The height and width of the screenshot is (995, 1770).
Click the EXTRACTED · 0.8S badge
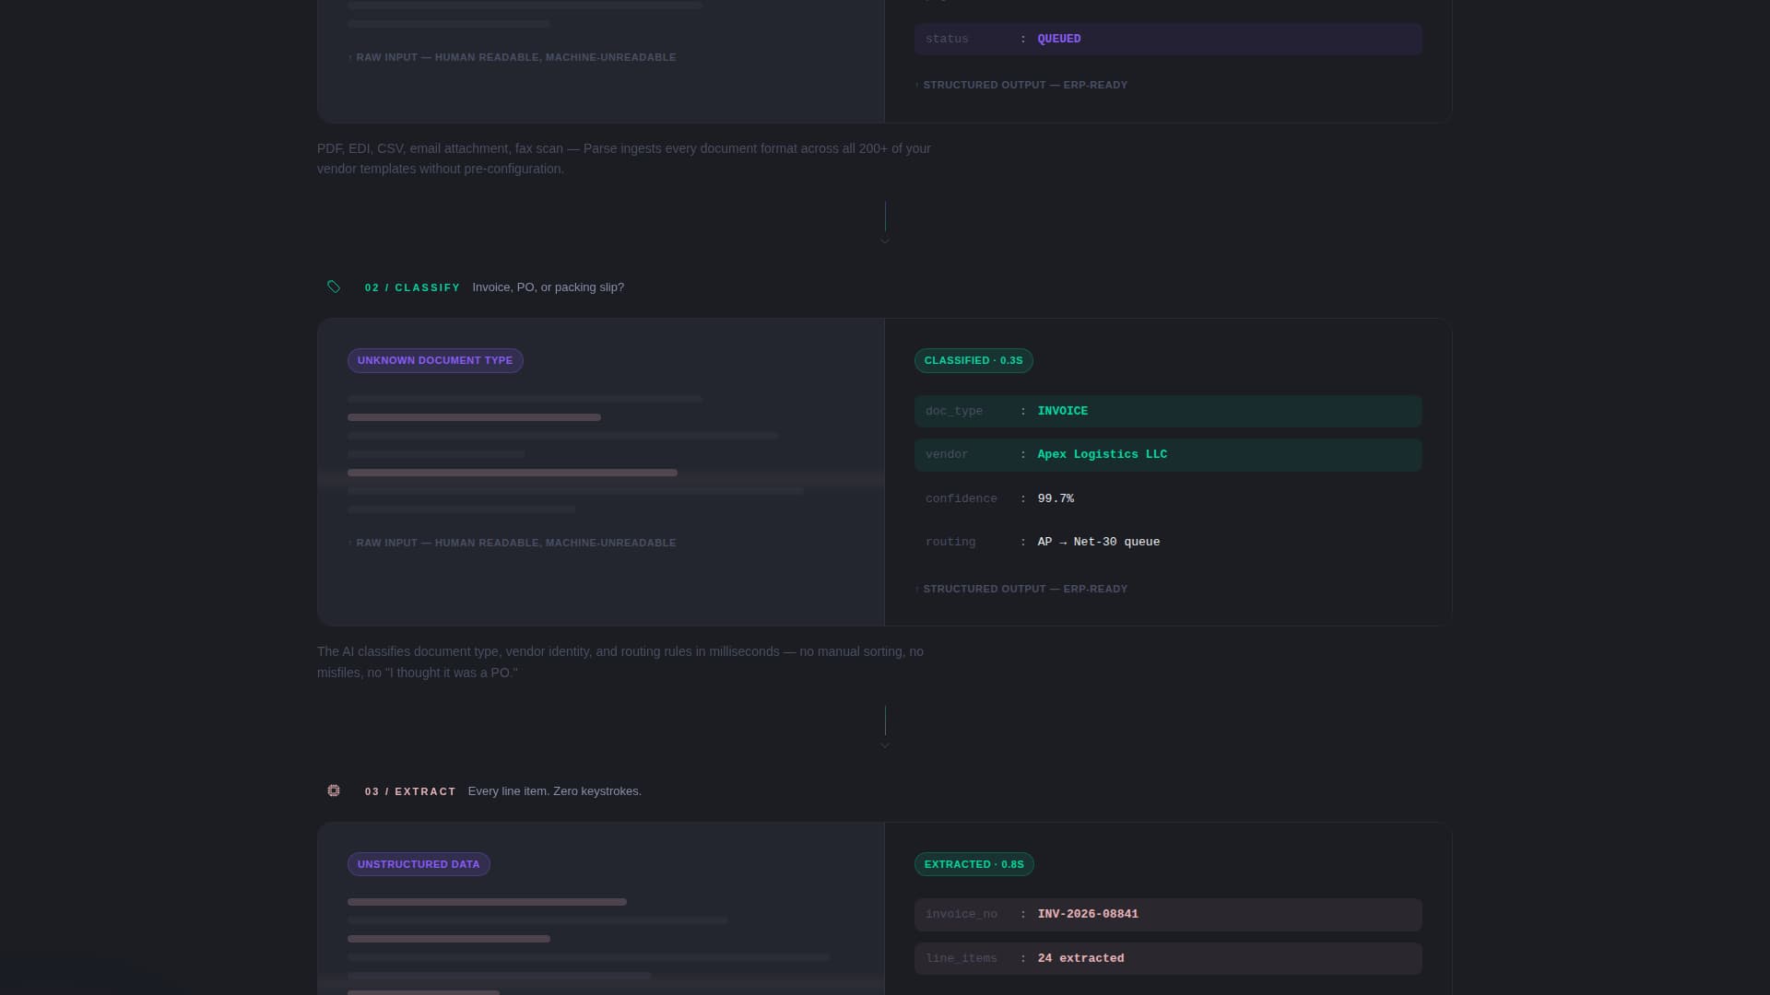[x=974, y=864]
